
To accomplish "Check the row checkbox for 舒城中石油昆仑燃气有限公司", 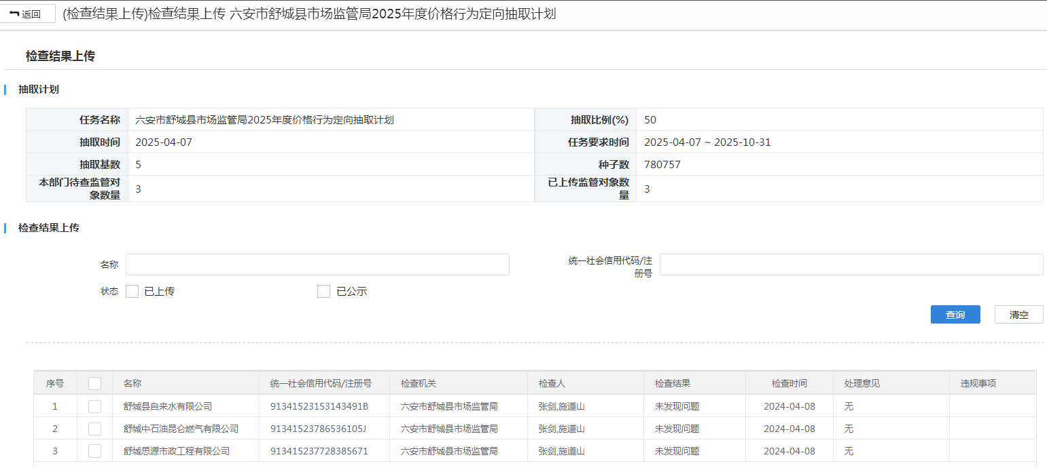I will (95, 429).
